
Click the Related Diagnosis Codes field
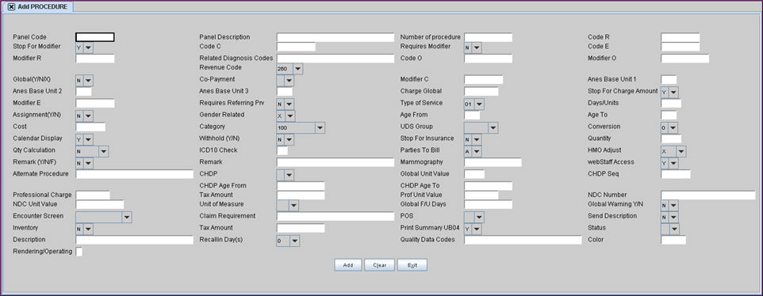click(x=335, y=59)
